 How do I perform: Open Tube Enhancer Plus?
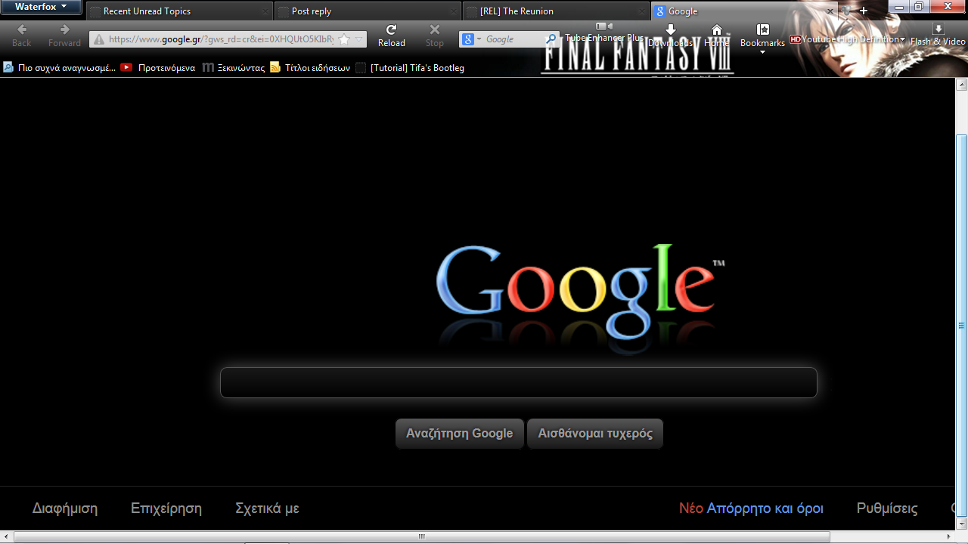604,32
